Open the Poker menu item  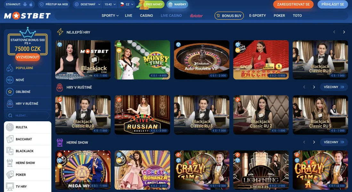coord(279,15)
